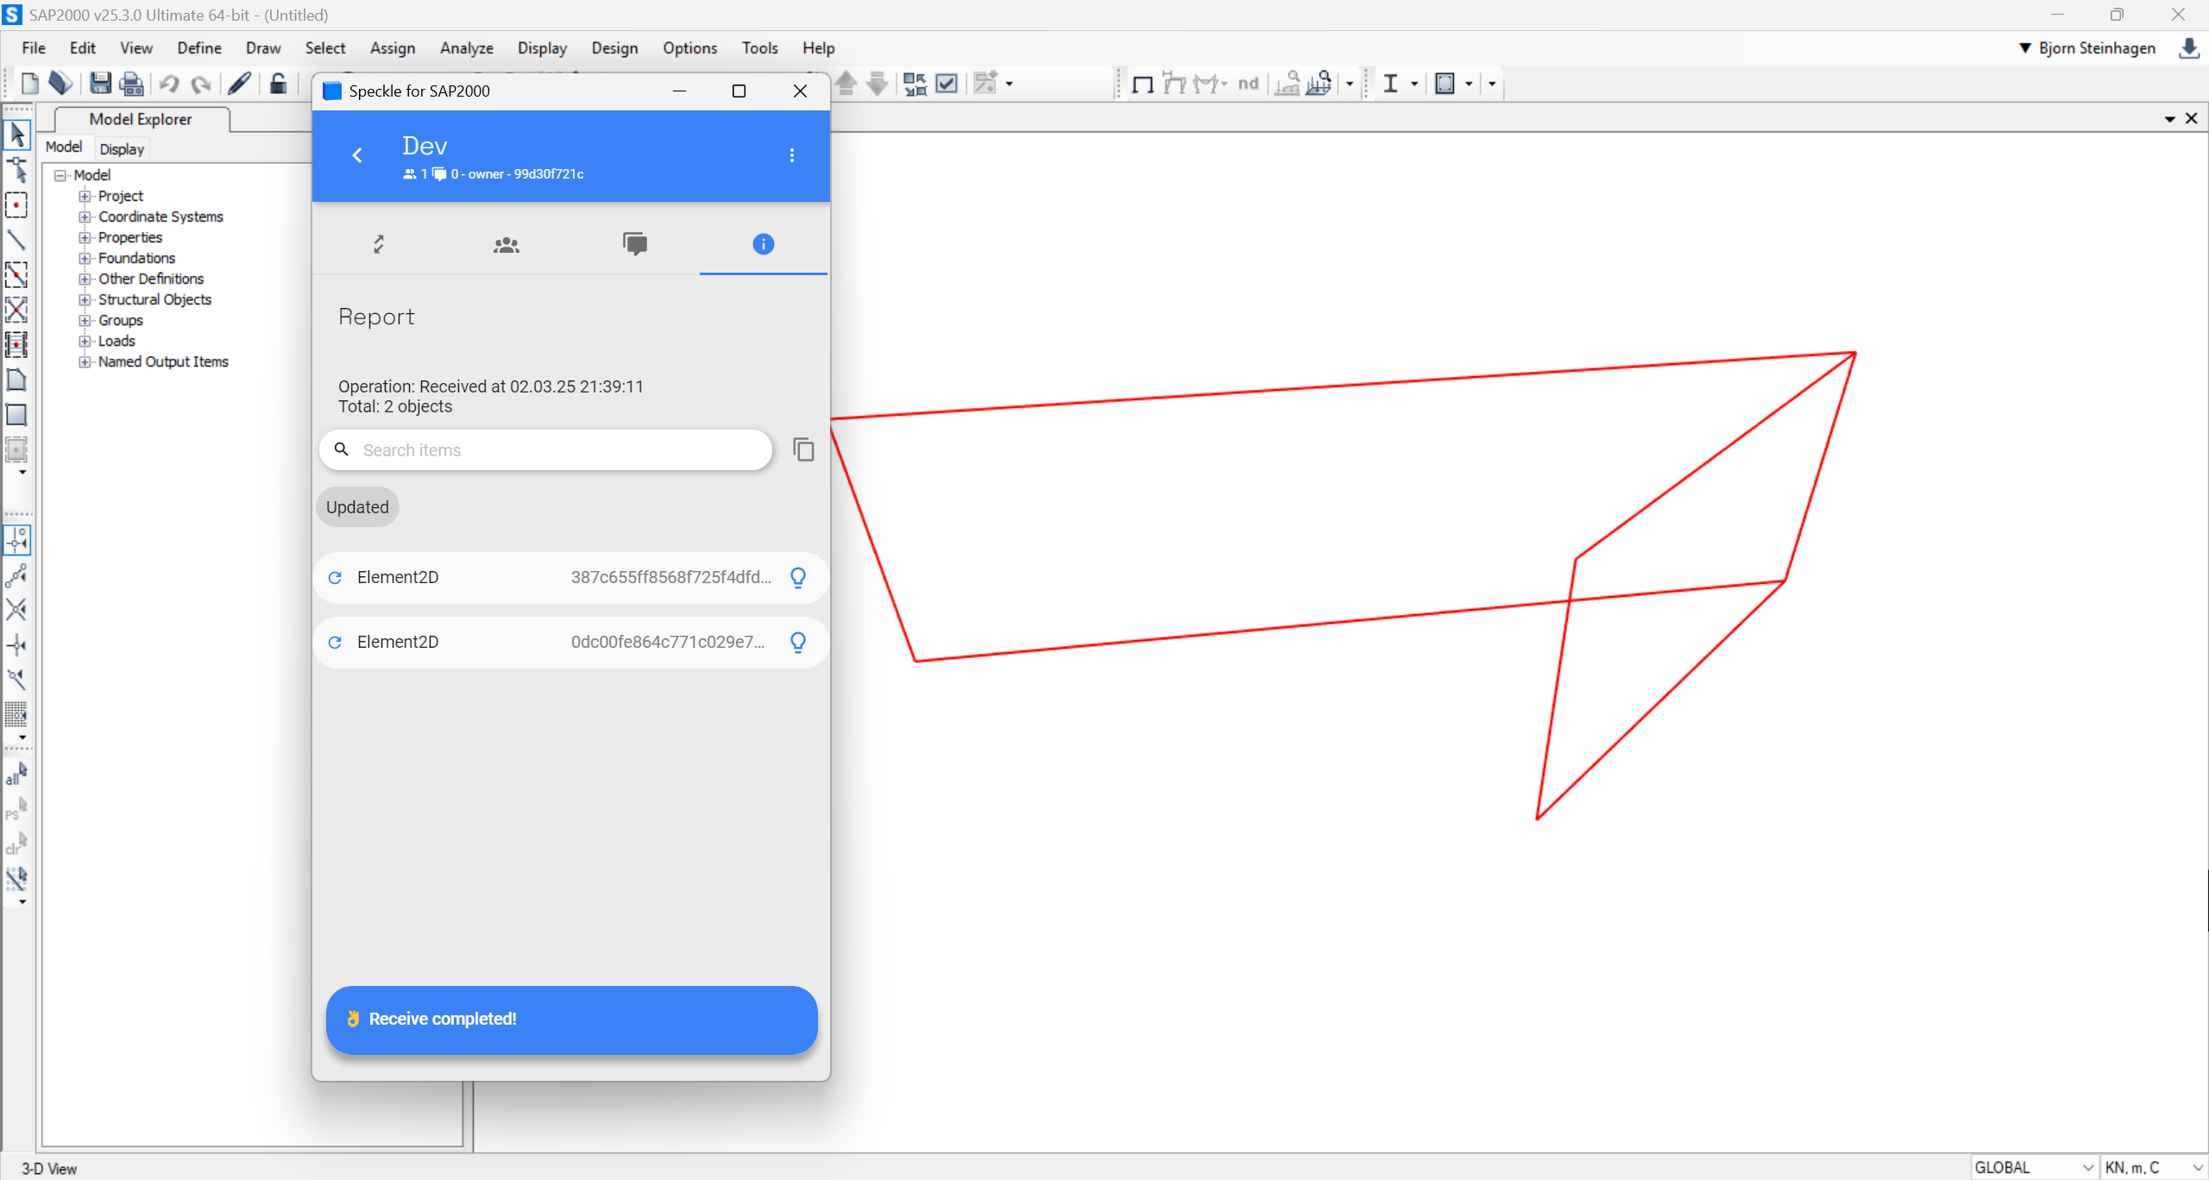
Task: Open the Design menu
Action: (x=614, y=48)
